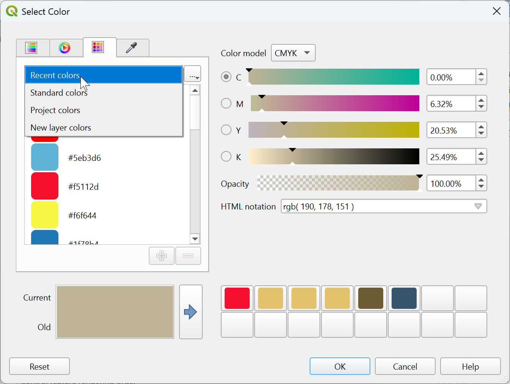Image resolution: width=510 pixels, height=384 pixels.
Task: Choose Project colors from the palette list
Action: [x=55, y=110]
